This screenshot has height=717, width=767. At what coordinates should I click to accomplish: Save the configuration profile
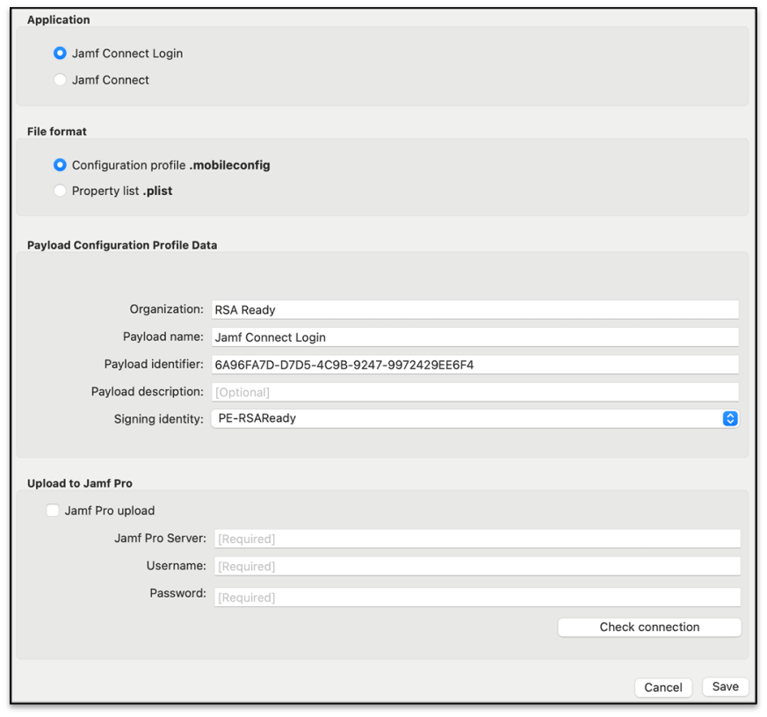[725, 686]
